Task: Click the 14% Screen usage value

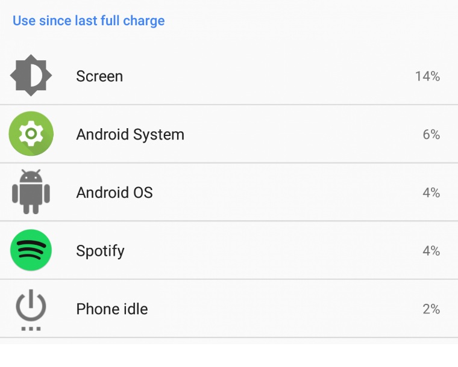Action: (427, 76)
